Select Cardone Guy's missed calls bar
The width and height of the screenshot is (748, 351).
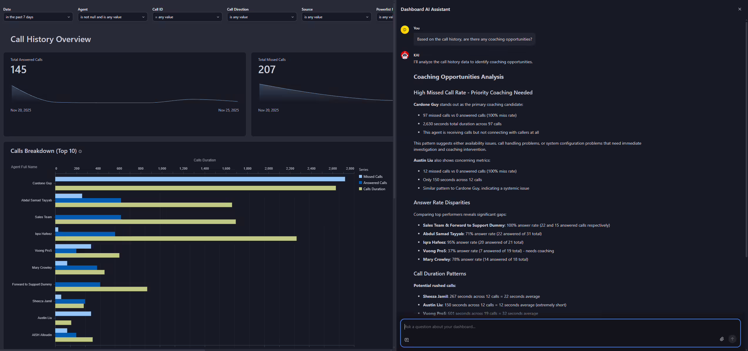pyautogui.click(x=200, y=179)
